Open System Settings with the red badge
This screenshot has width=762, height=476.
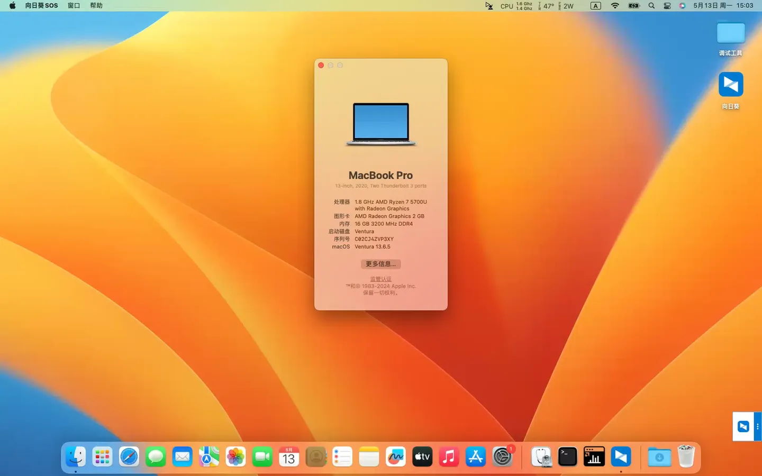[502, 456]
